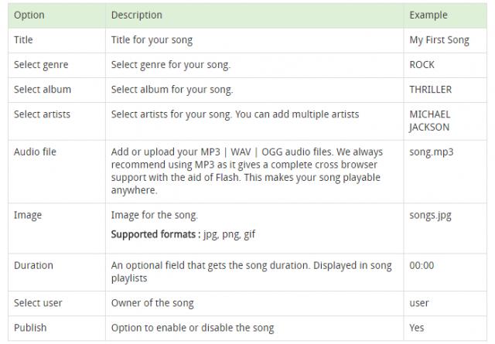
Task: Click the song.mp3 example value
Action: 432,152
